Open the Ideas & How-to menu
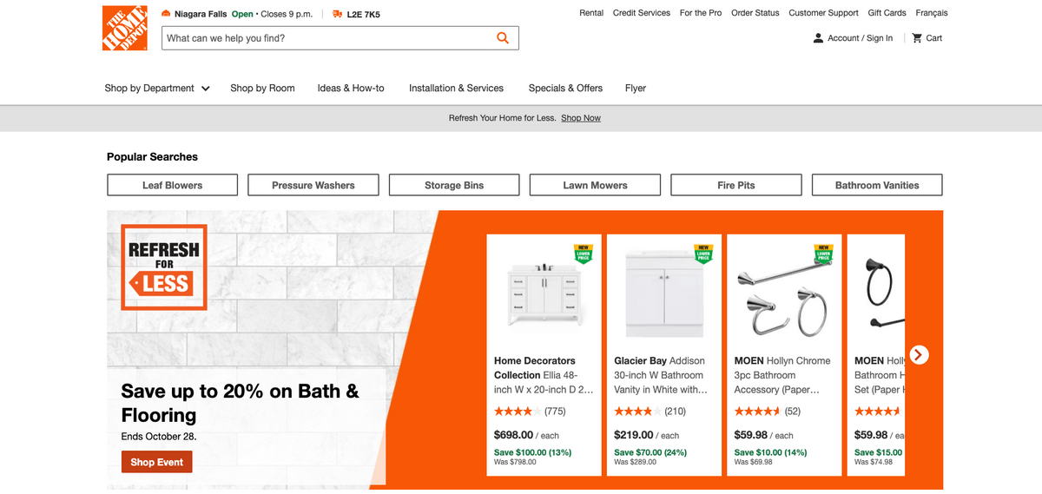Image resolution: width=1042 pixels, height=494 pixels. point(351,88)
